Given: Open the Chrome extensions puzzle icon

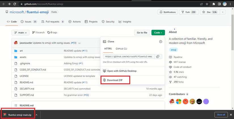Looking at the screenshot, I should click(x=214, y=4).
